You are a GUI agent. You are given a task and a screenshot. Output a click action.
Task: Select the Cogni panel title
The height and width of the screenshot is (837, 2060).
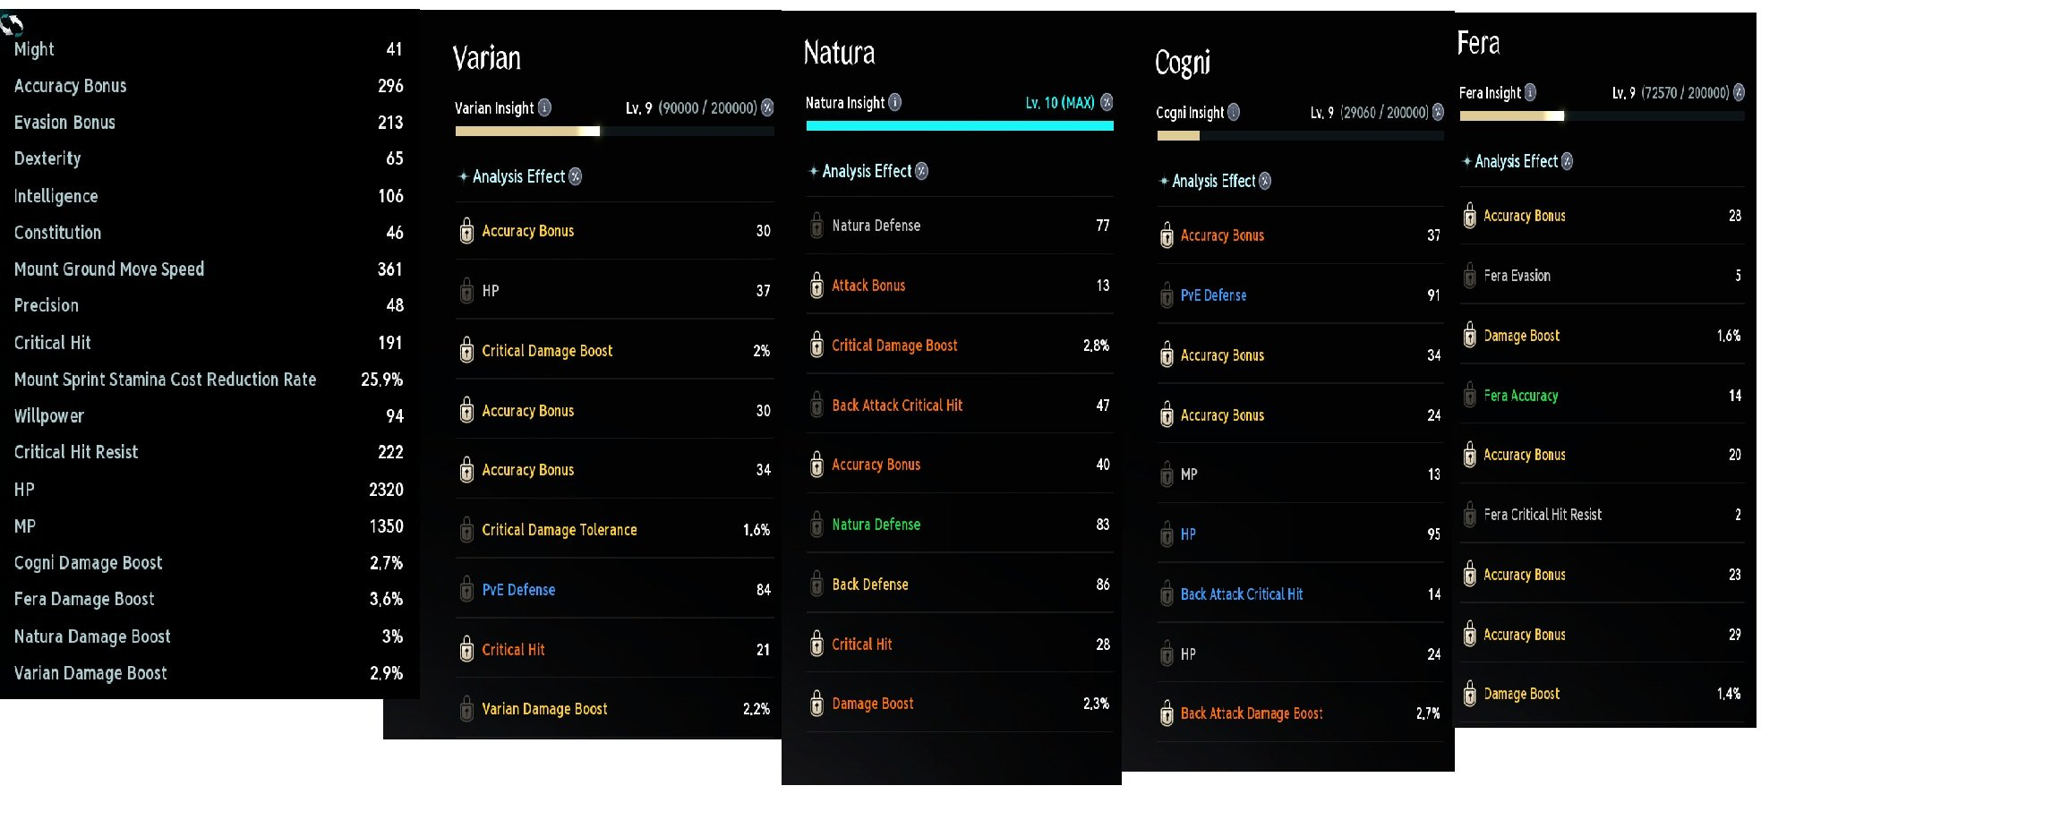tap(1183, 63)
